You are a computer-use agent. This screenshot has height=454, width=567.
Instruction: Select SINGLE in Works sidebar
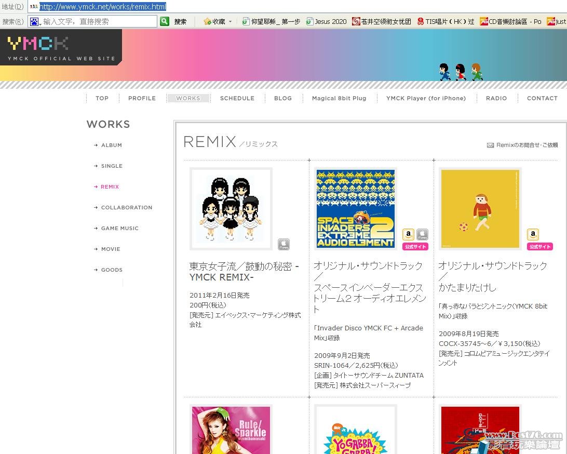(112, 166)
